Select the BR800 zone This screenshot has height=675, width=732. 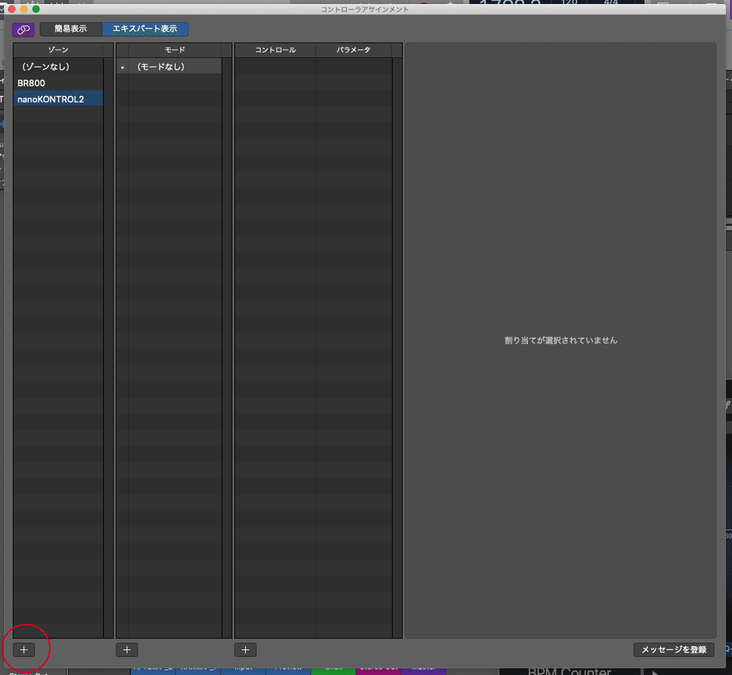click(x=59, y=83)
